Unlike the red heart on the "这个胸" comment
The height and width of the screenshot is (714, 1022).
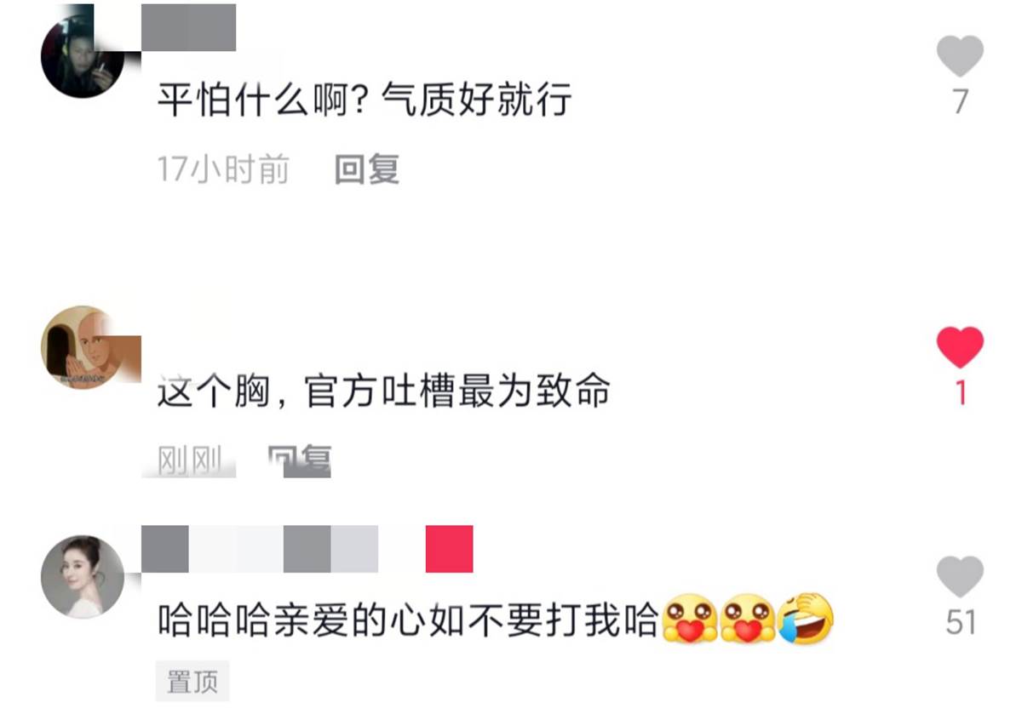[x=960, y=347]
